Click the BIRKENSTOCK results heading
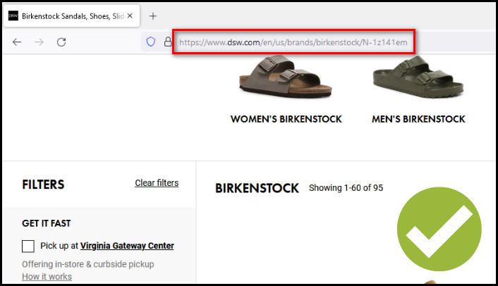 click(x=257, y=188)
